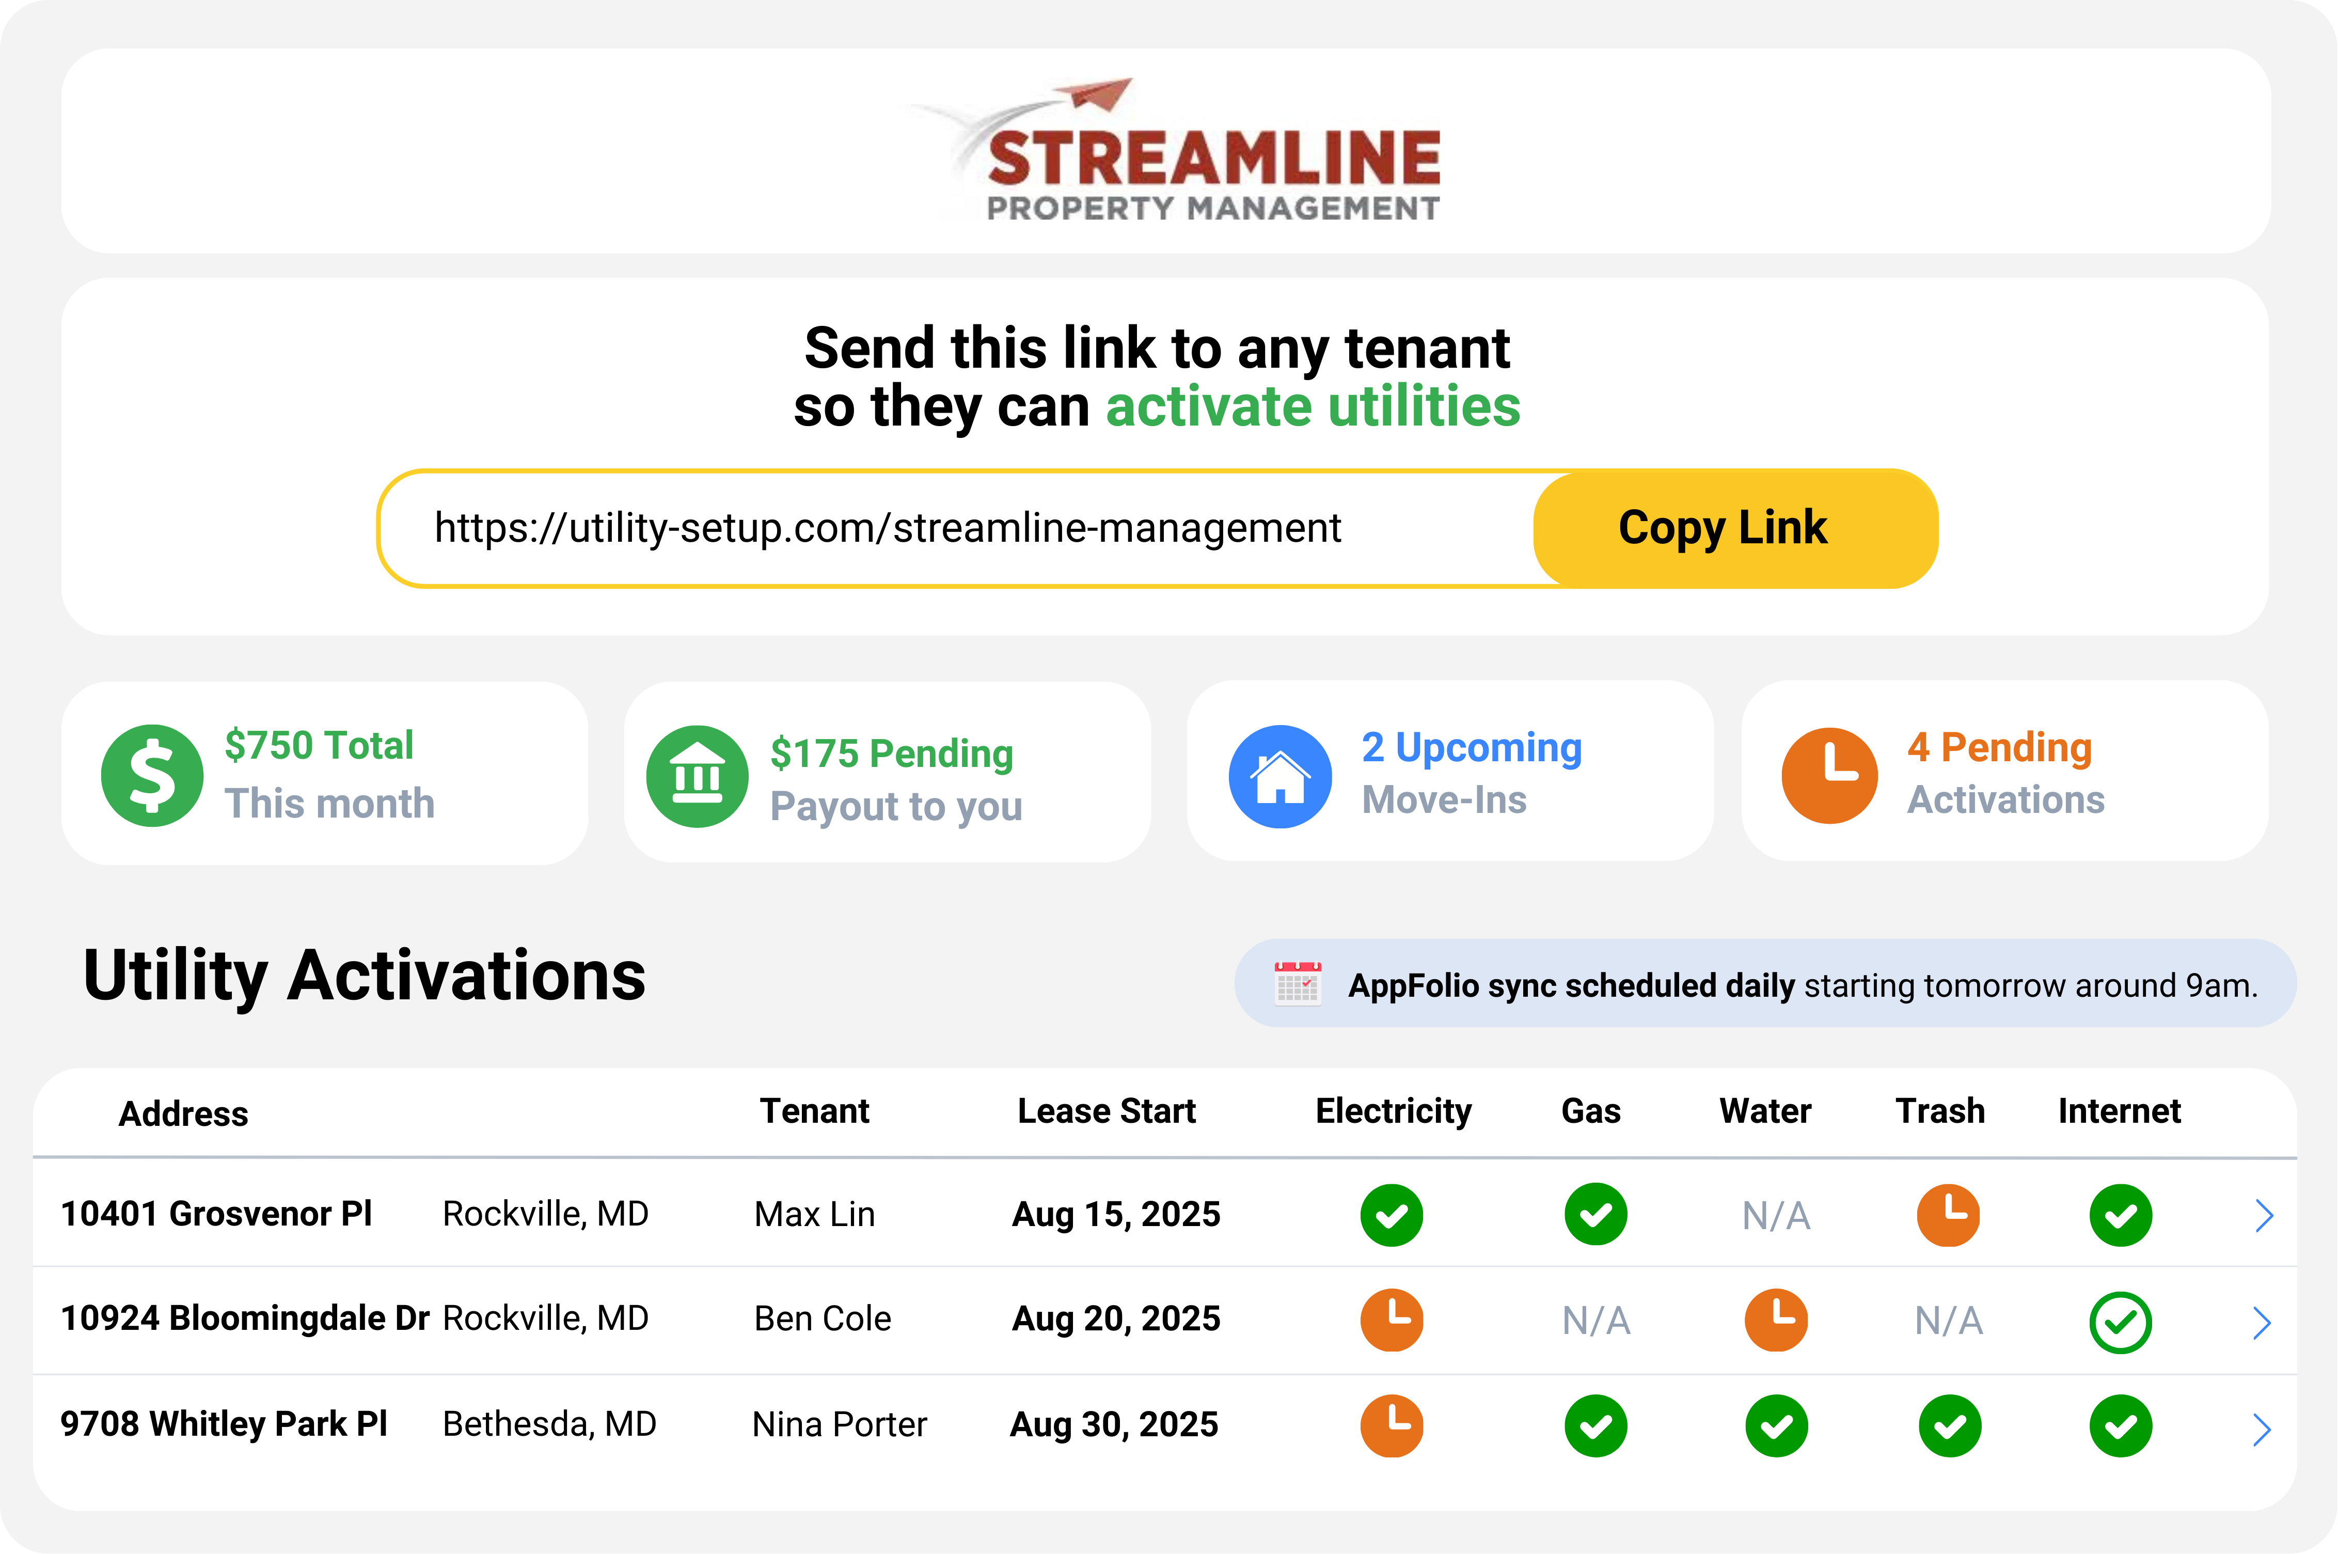Click Gas checkmark for 10401 Grosvenor Pl
This screenshot has width=2338, height=1554.
tap(1595, 1214)
